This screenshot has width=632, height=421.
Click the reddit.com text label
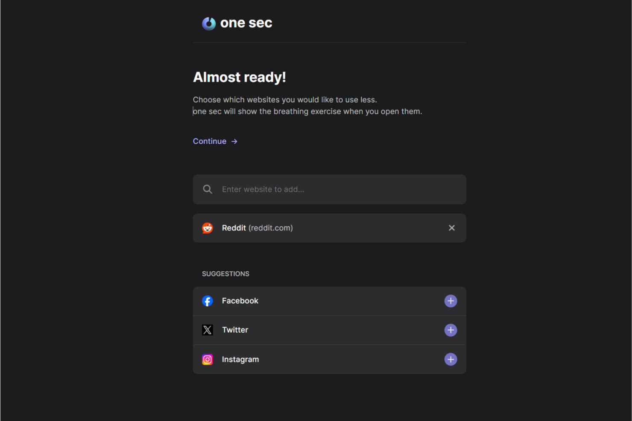coord(271,228)
